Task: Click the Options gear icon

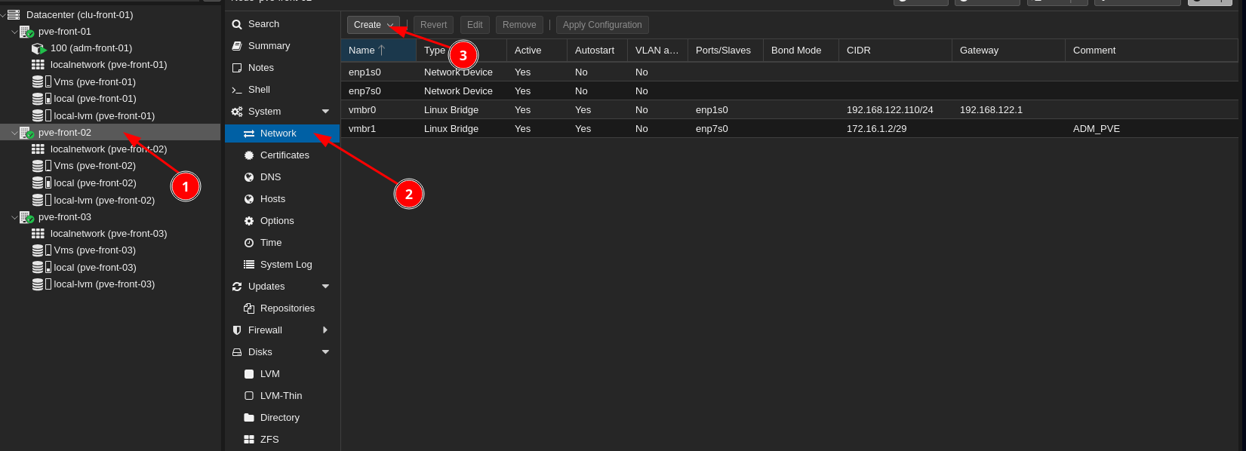Action: pyautogui.click(x=249, y=221)
